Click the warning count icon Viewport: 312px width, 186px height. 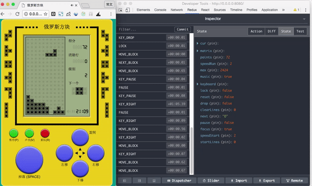(x=296, y=10)
